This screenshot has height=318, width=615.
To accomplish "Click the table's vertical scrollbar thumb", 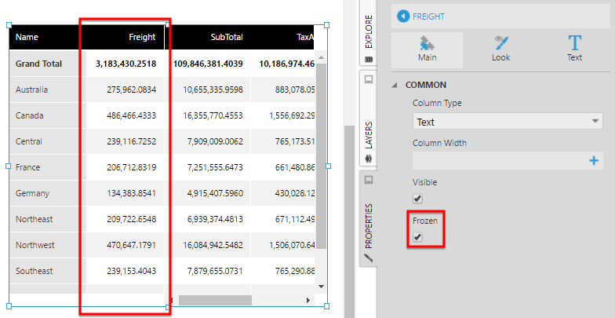I will (x=322, y=156).
